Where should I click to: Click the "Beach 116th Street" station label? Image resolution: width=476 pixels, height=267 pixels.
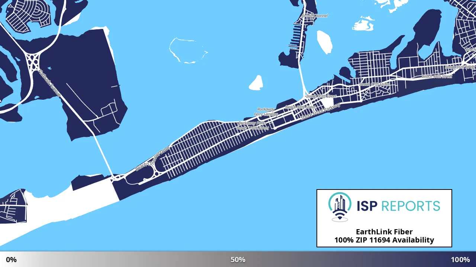point(253,128)
